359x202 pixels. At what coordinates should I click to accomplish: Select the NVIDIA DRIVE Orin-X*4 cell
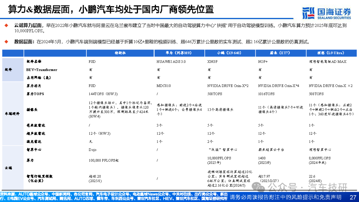(x=279, y=86)
